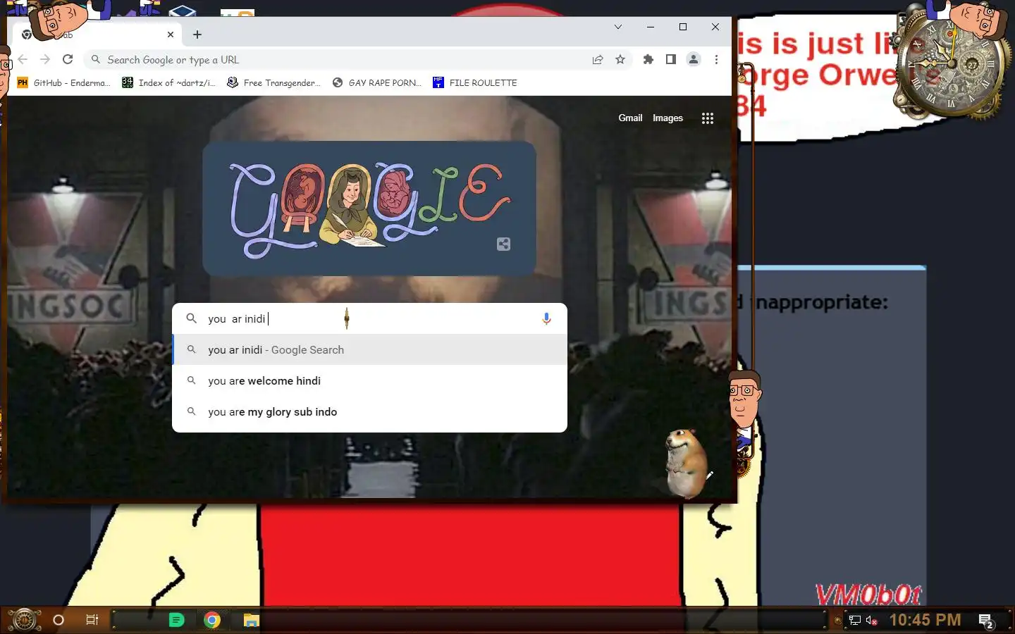Open the Start button on the taskbar
1015x634 pixels.
[24, 620]
